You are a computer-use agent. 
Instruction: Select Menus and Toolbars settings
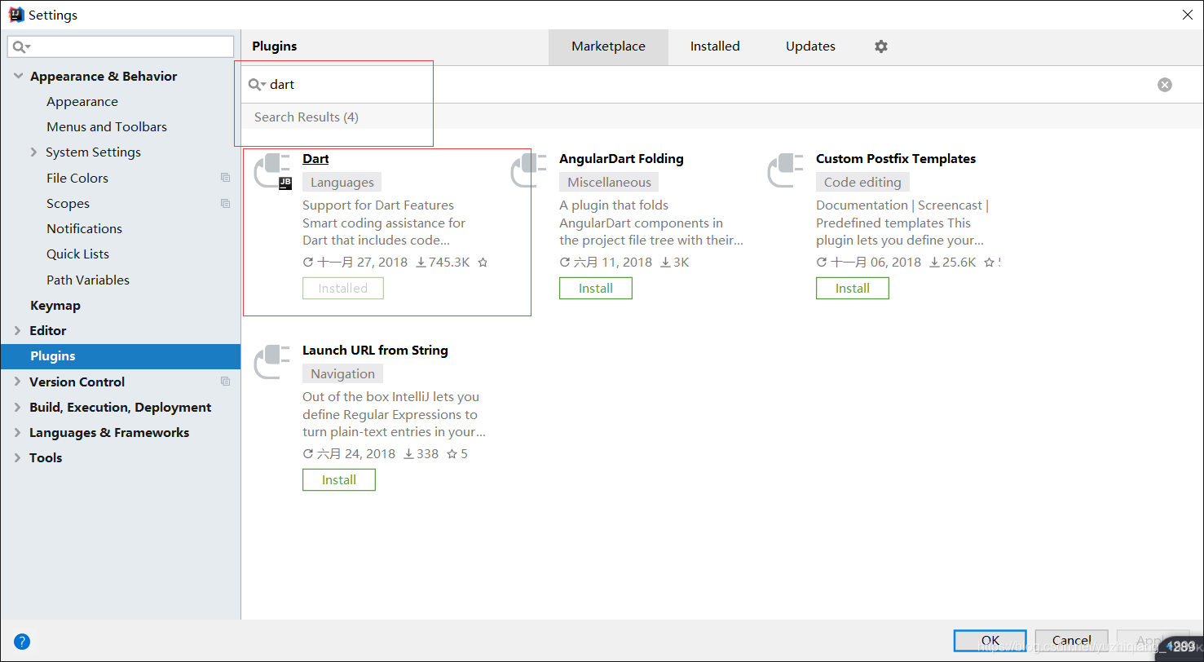tap(107, 127)
